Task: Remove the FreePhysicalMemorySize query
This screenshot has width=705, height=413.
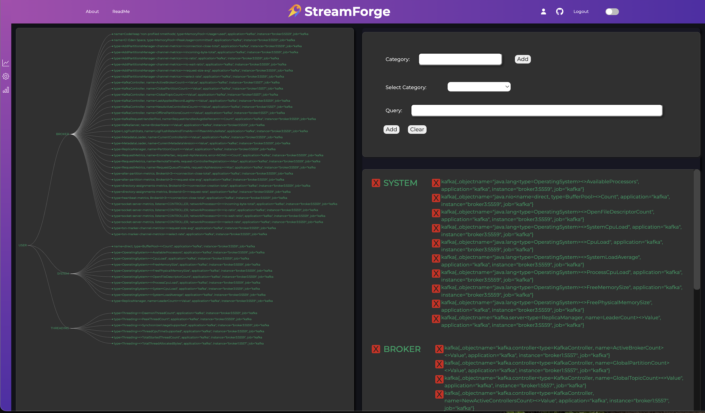Action: 436,304
